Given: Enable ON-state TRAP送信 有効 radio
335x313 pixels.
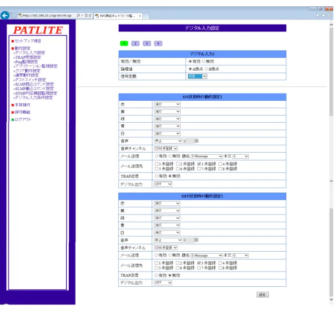Looking at the screenshot, I should click(x=156, y=176).
